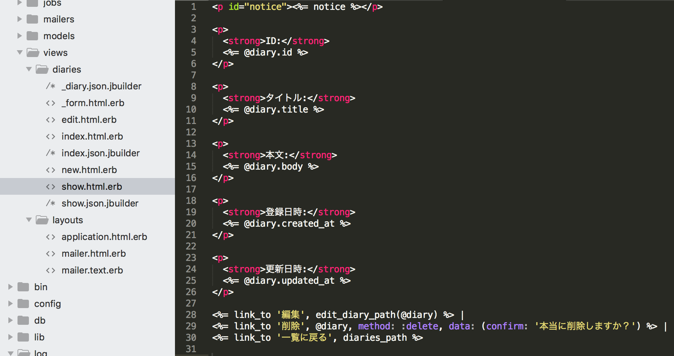Click code icon beside mailer.html.erb
Screen dimensions: 674x356
[51, 253]
